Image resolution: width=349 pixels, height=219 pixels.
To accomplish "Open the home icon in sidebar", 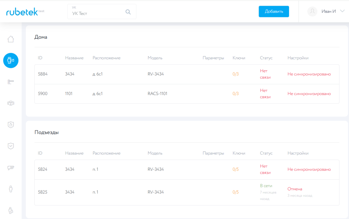I will (11, 39).
